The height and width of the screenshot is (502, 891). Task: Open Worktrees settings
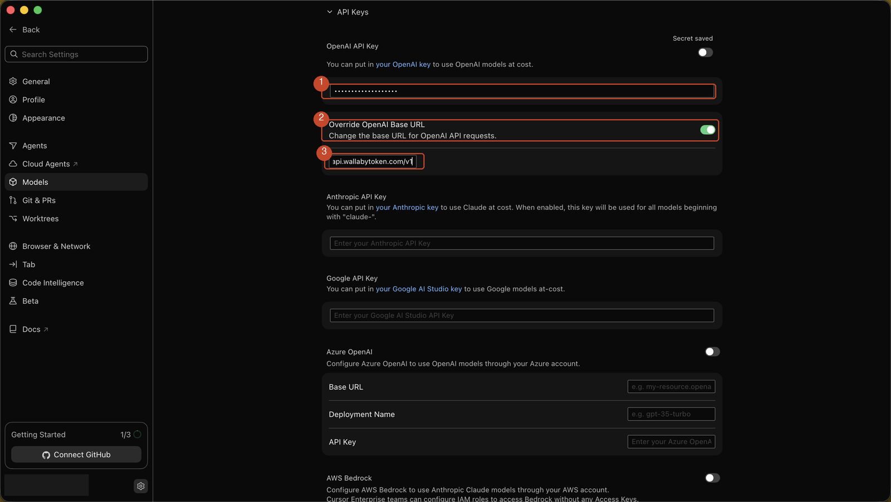76,219
